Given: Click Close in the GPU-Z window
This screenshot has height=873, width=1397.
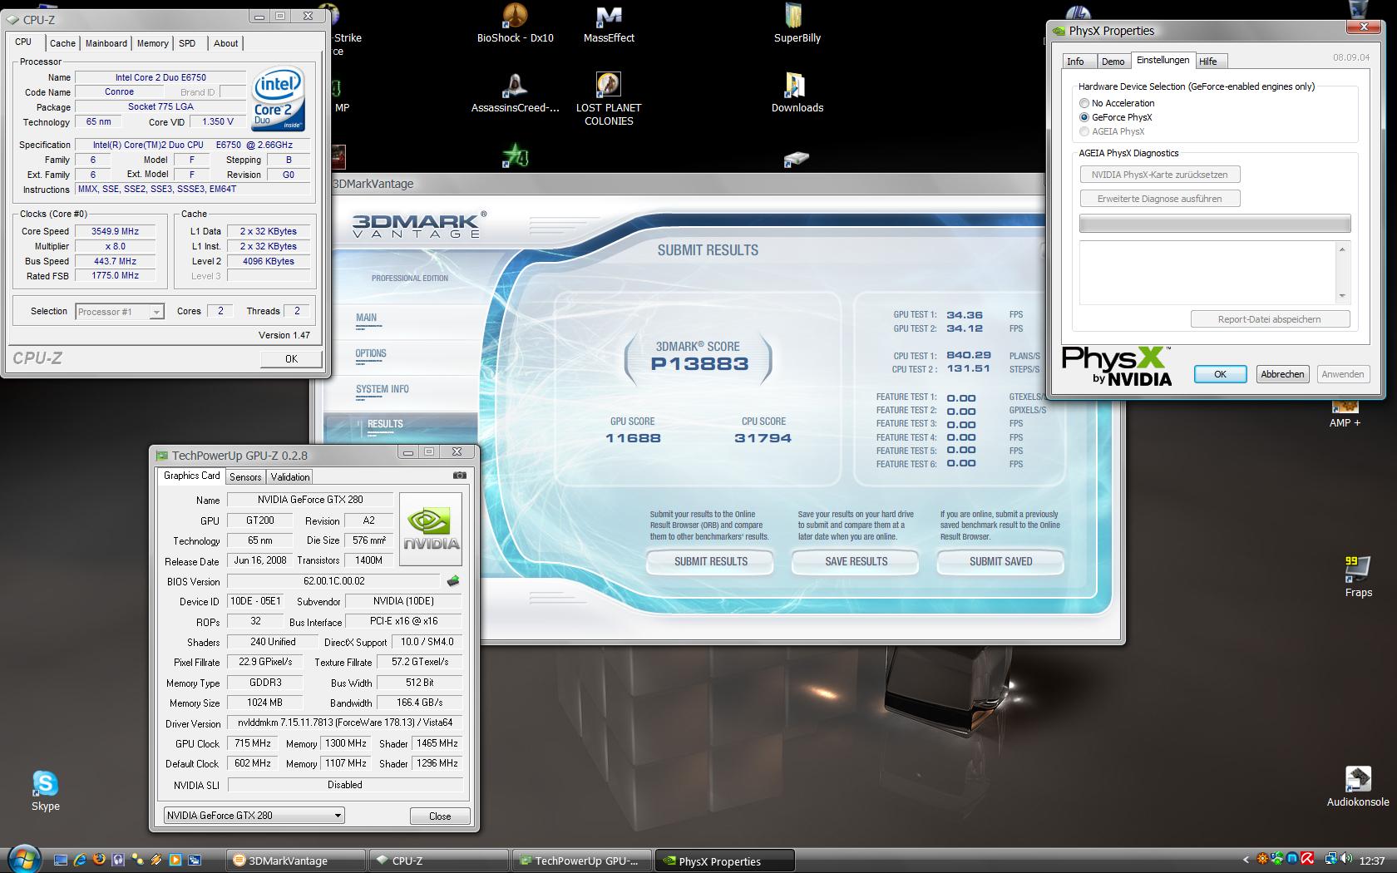Looking at the screenshot, I should click(x=440, y=816).
